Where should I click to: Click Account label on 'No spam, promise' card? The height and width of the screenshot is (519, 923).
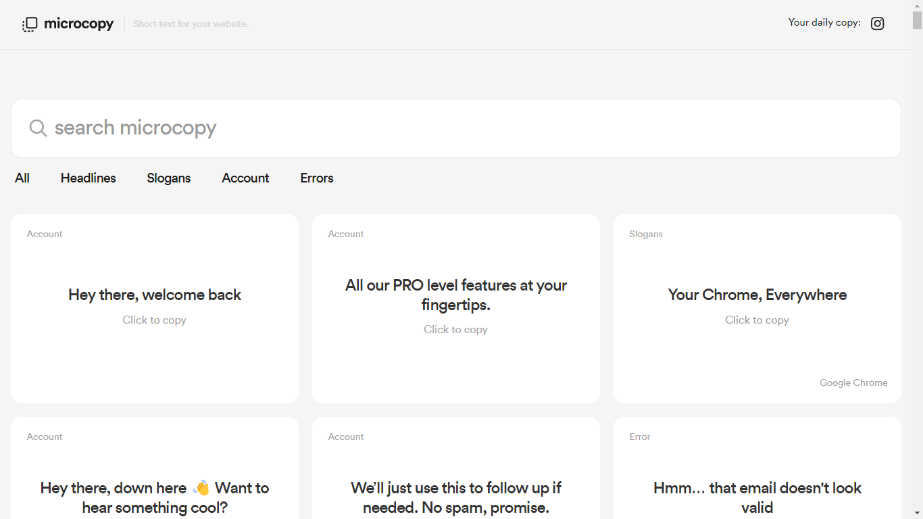[x=346, y=437]
